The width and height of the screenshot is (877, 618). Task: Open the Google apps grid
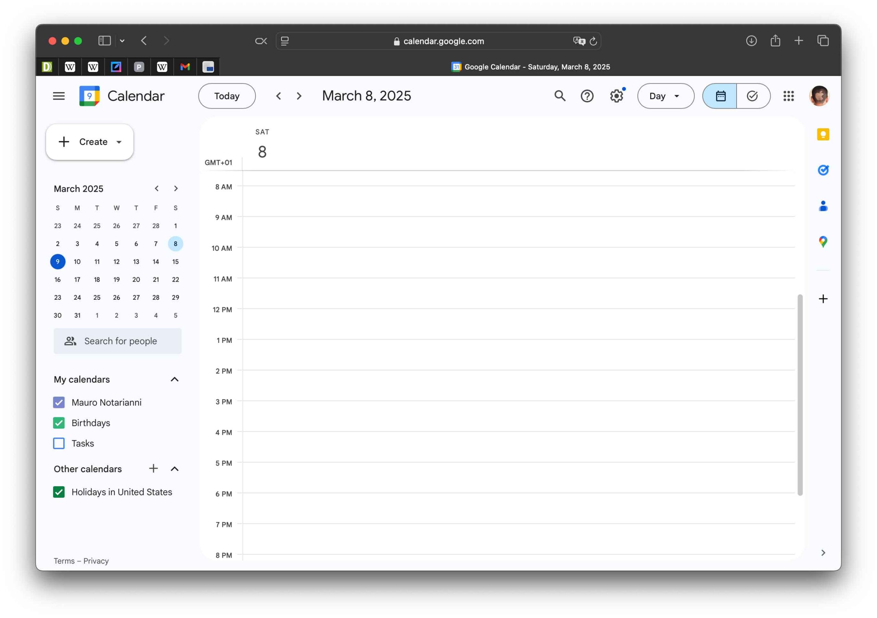coord(788,96)
